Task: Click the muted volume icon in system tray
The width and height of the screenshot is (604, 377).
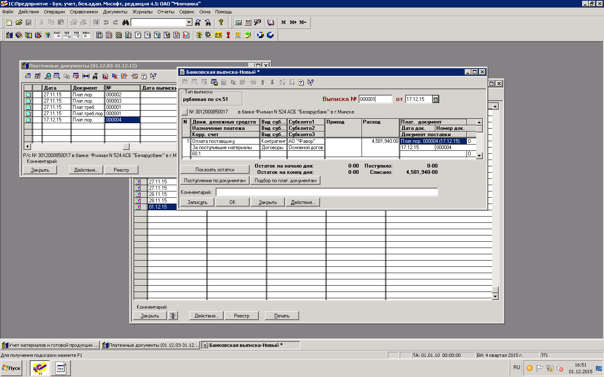Action: [560, 369]
